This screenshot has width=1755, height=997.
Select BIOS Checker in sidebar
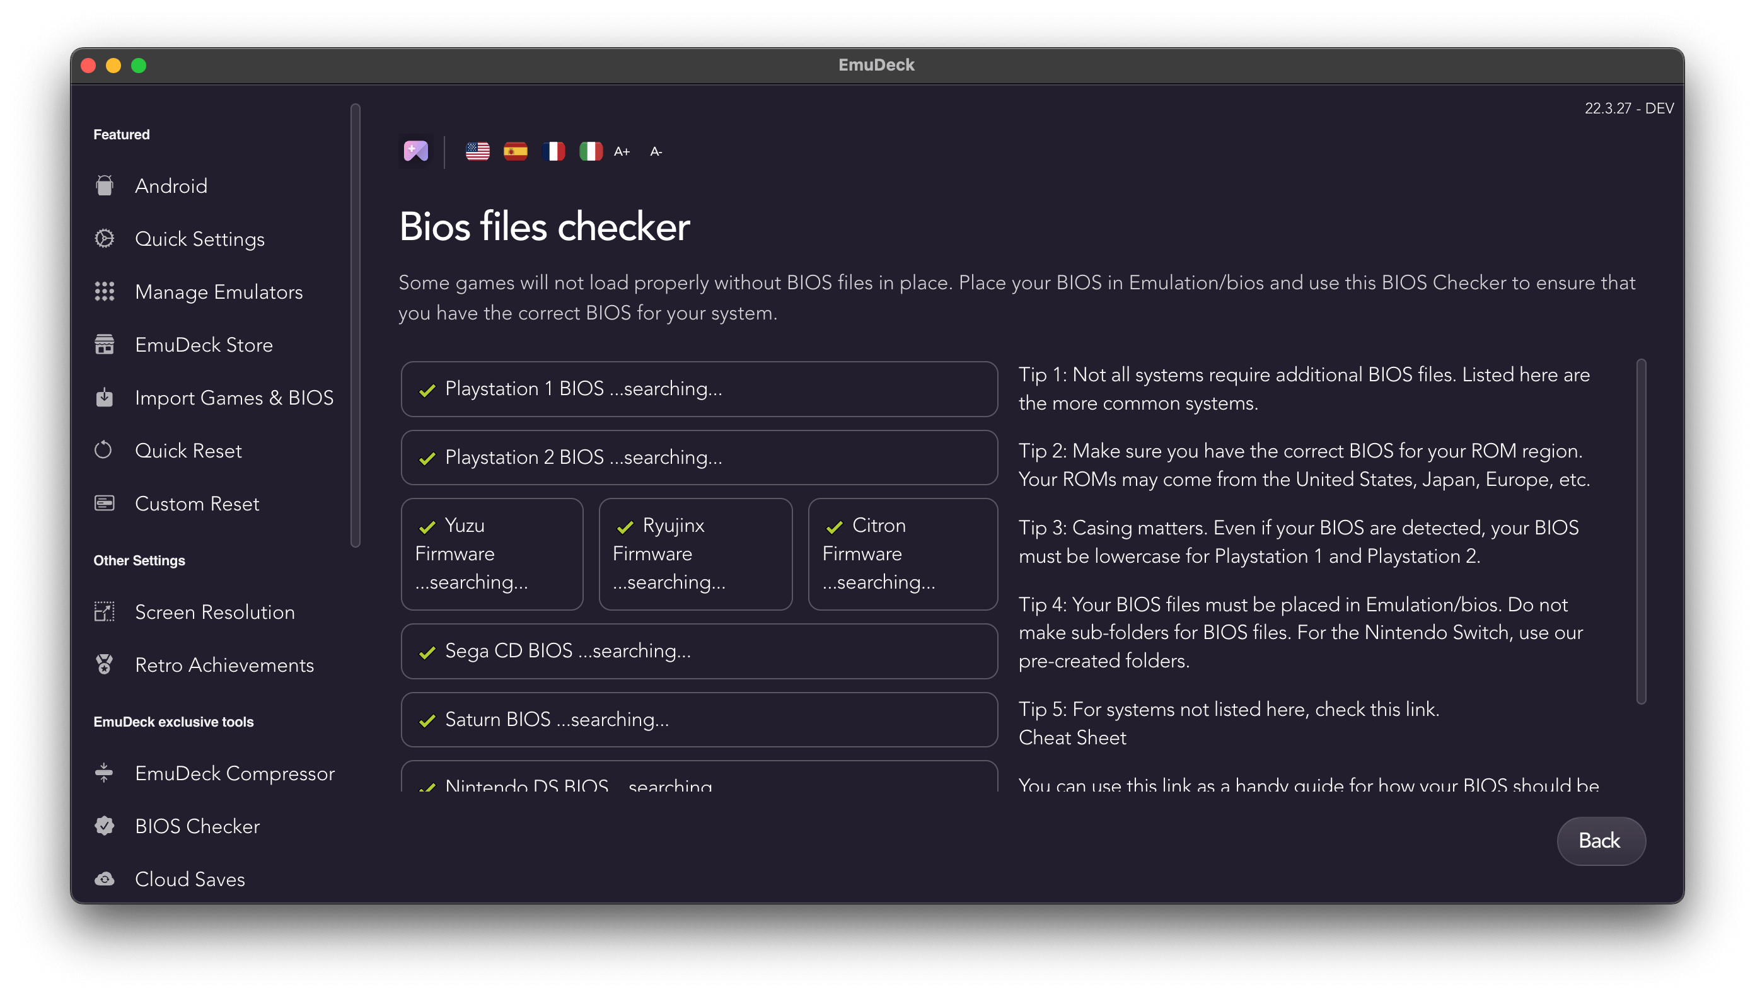(197, 826)
